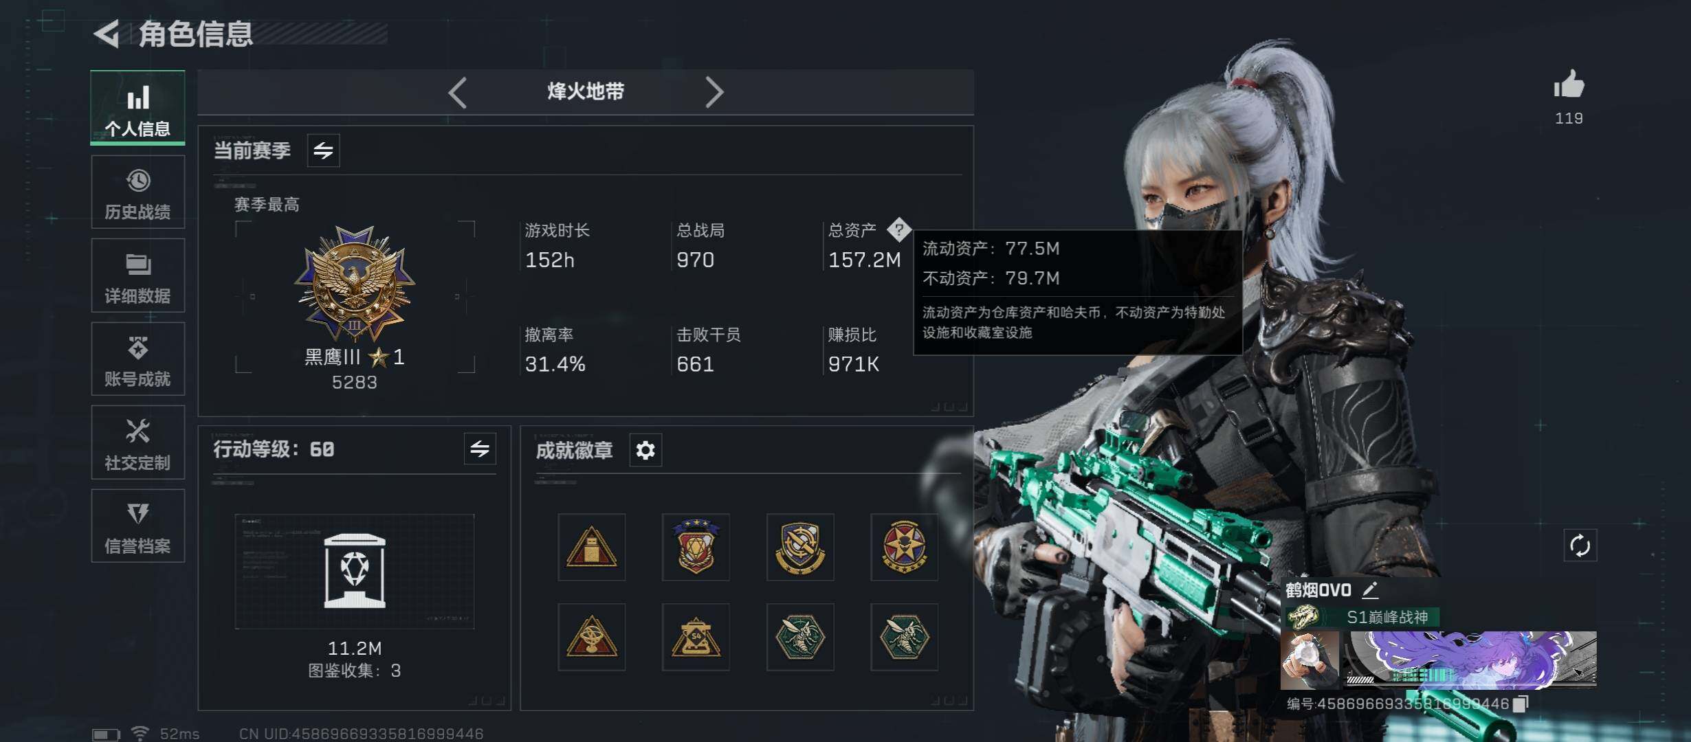Click the 总资产 question mark help icon
The height and width of the screenshot is (742, 1691).
pyautogui.click(x=898, y=230)
